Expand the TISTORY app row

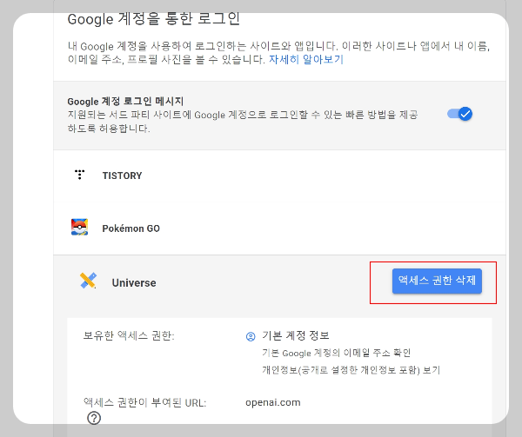click(279, 175)
